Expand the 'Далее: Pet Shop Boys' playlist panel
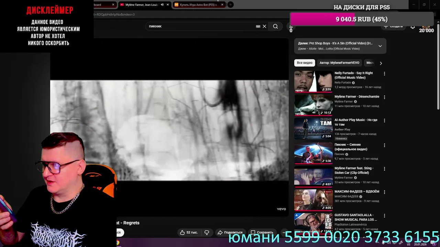The height and width of the screenshot is (247, 440). pyautogui.click(x=380, y=46)
